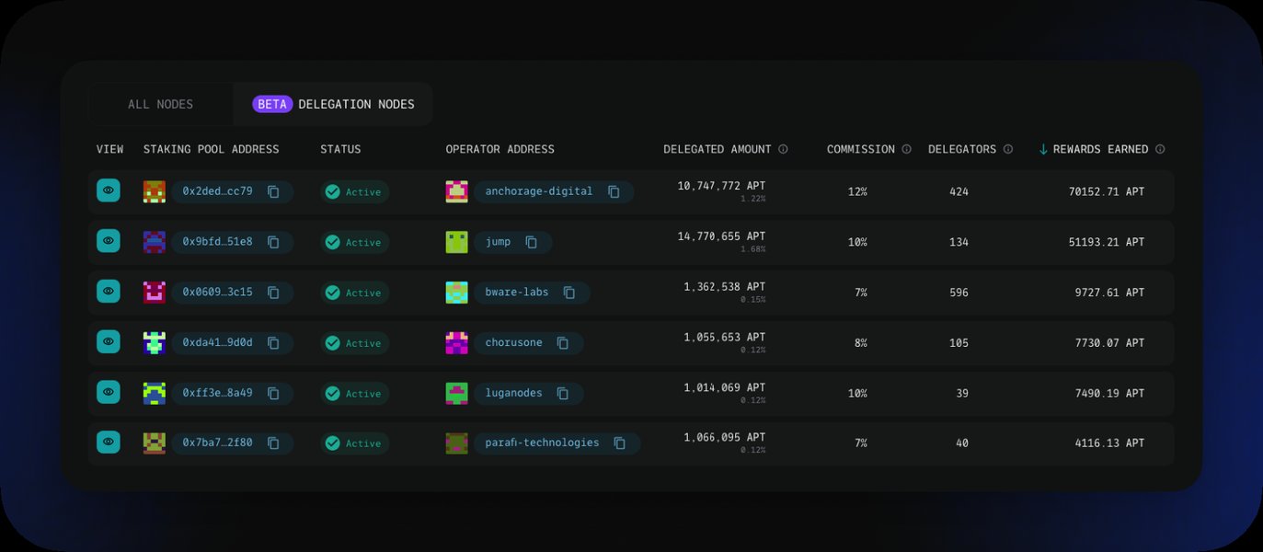Image resolution: width=1263 pixels, height=552 pixels.
Task: Click the 0x9bfd…51e8 staking pool address
Action: click(x=217, y=242)
